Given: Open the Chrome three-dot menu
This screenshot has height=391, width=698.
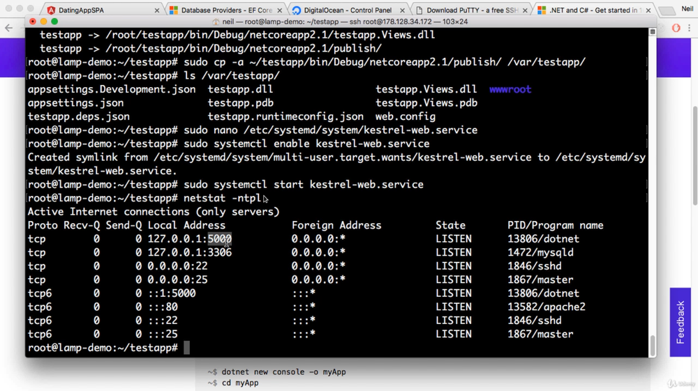Looking at the screenshot, I should [x=689, y=28].
